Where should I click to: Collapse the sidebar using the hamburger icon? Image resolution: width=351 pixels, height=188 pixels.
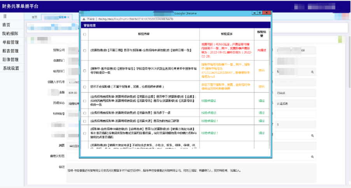(x=5, y=16)
